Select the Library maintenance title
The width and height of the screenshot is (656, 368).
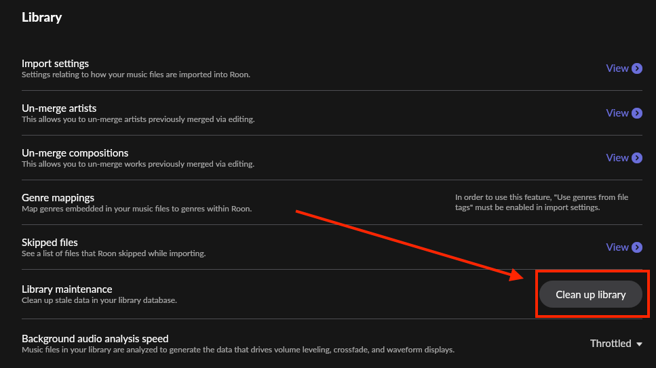(x=67, y=289)
